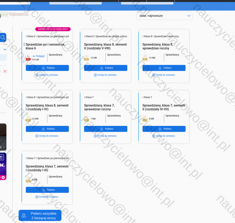The width and height of the screenshot is (235, 223).
Task: Open 'Sprawdziany, klasa 8, semestr I' title
Action: tap(47, 107)
